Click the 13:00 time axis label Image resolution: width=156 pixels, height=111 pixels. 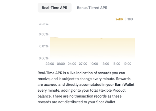click(x=105, y=64)
